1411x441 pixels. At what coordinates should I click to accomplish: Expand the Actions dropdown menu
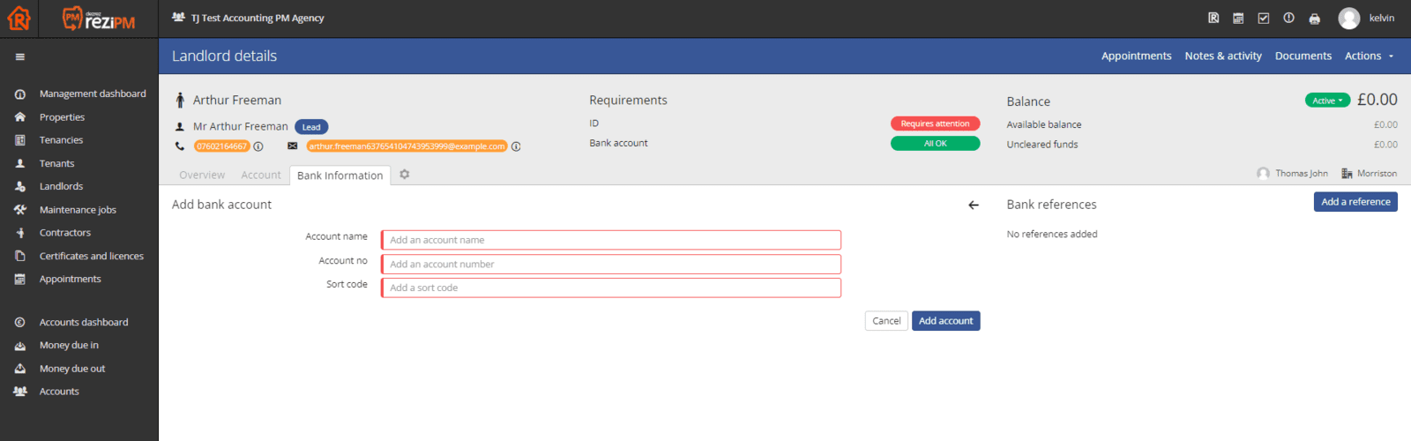pyautogui.click(x=1369, y=56)
